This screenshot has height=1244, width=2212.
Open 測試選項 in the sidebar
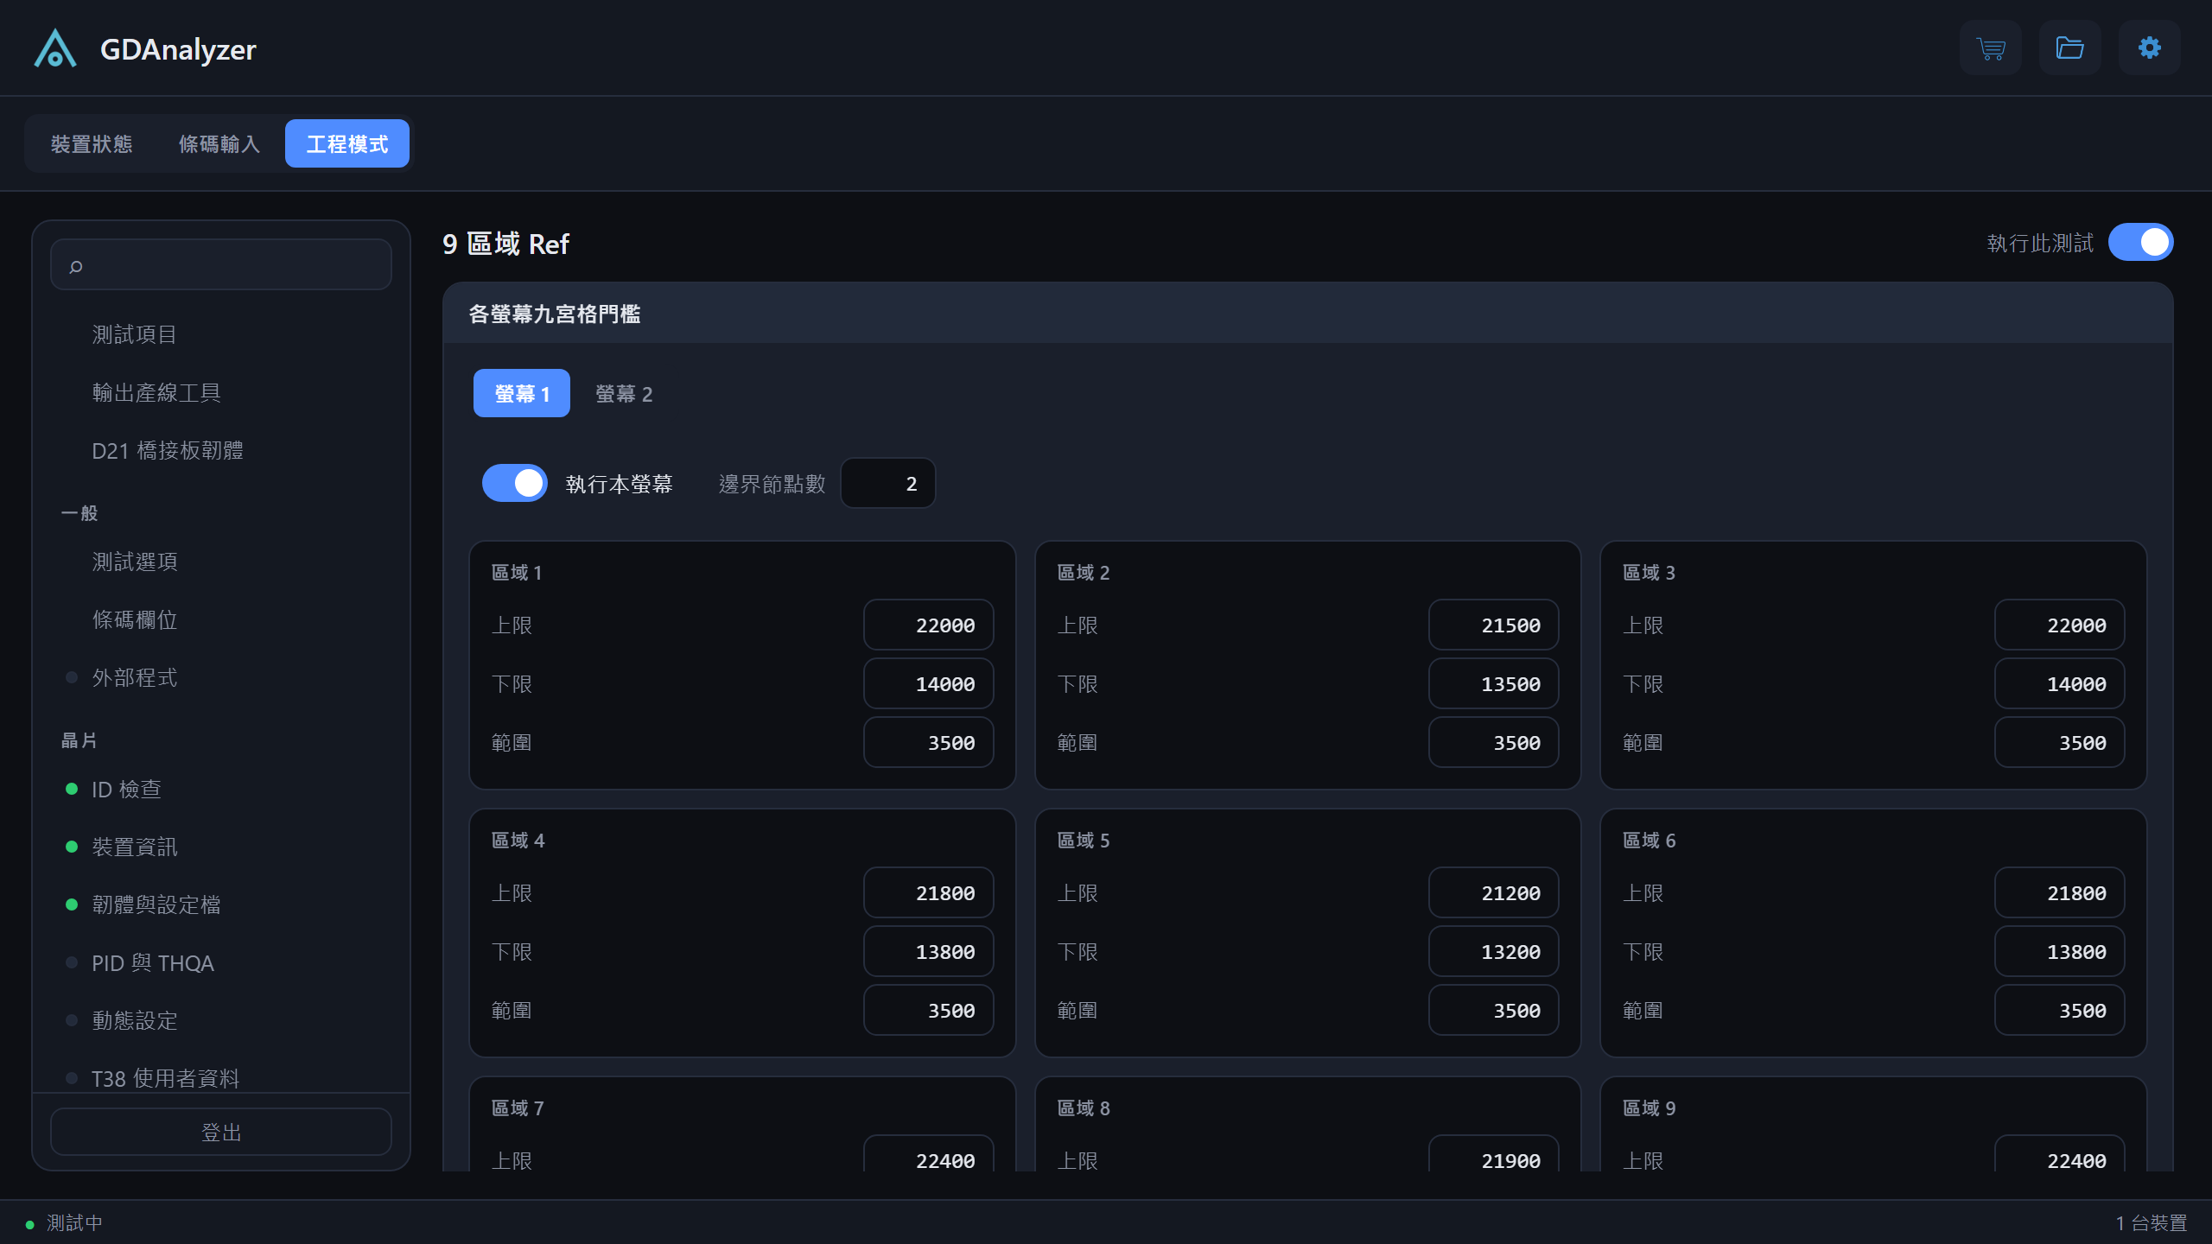[221, 562]
